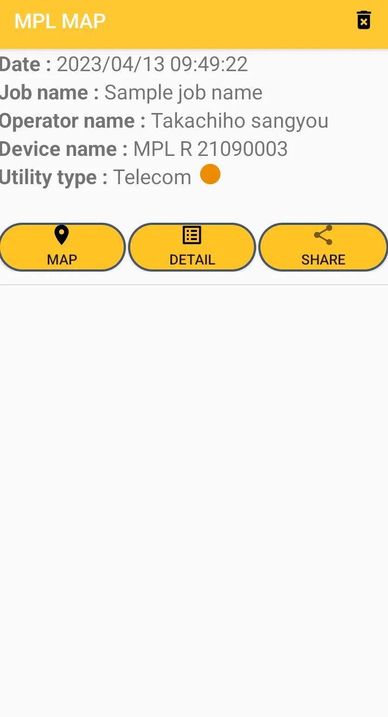Click the orange Telecom utility indicator dot
The height and width of the screenshot is (717, 388).
(x=210, y=174)
